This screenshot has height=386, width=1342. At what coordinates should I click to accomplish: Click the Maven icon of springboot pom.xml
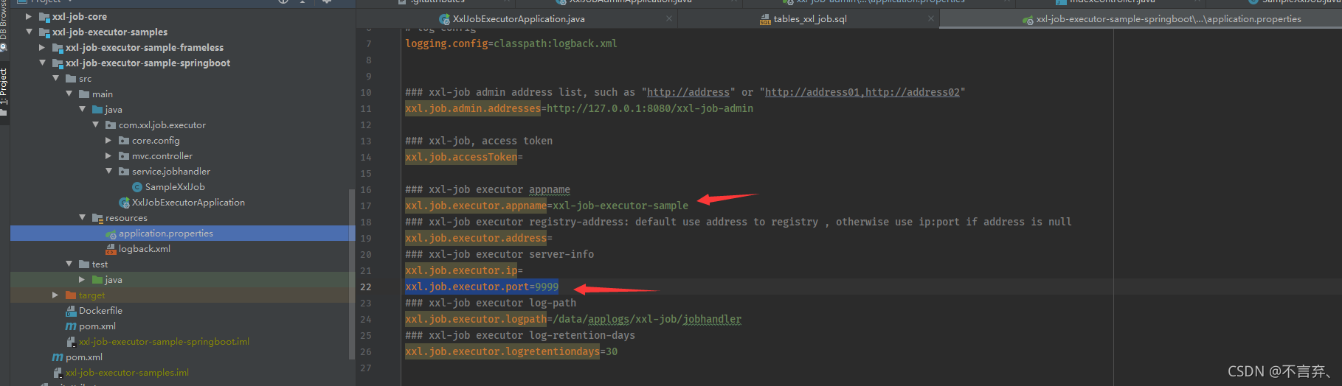pyautogui.click(x=71, y=326)
